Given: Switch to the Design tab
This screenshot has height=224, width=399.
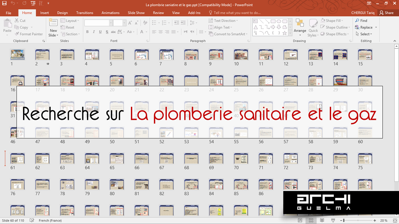Looking at the screenshot, I should tap(62, 13).
